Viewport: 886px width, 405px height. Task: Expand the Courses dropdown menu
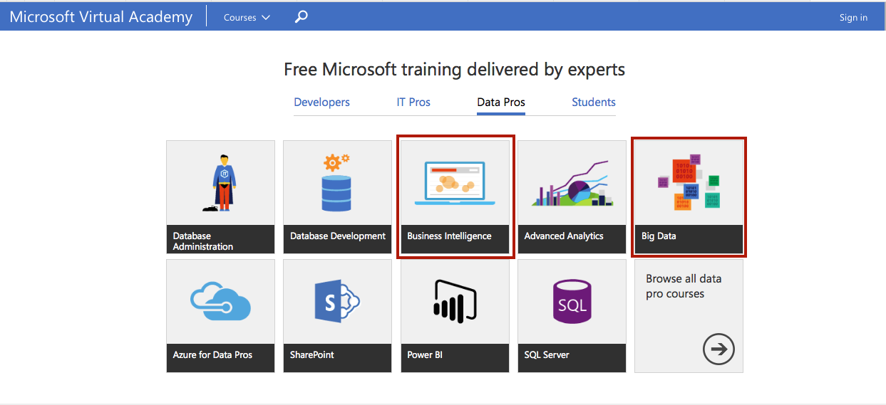click(x=247, y=17)
